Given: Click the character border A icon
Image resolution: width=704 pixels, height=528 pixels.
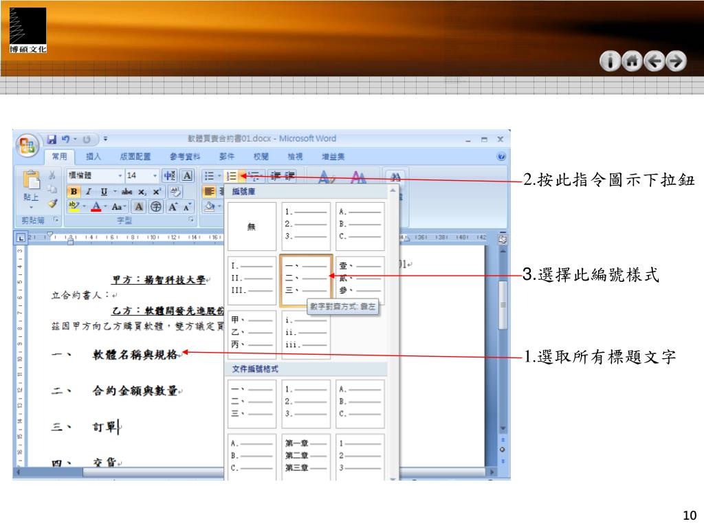Looking at the screenshot, I should (x=188, y=175).
